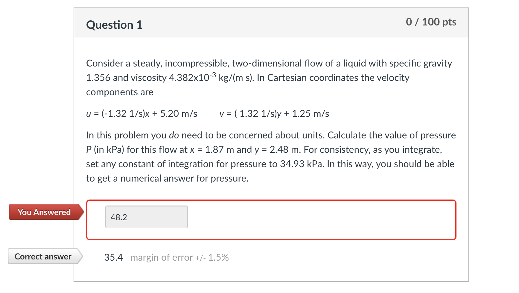Image resolution: width=519 pixels, height=293 pixels.
Task: Click the 1.5% error percentage
Action: pyautogui.click(x=218, y=257)
